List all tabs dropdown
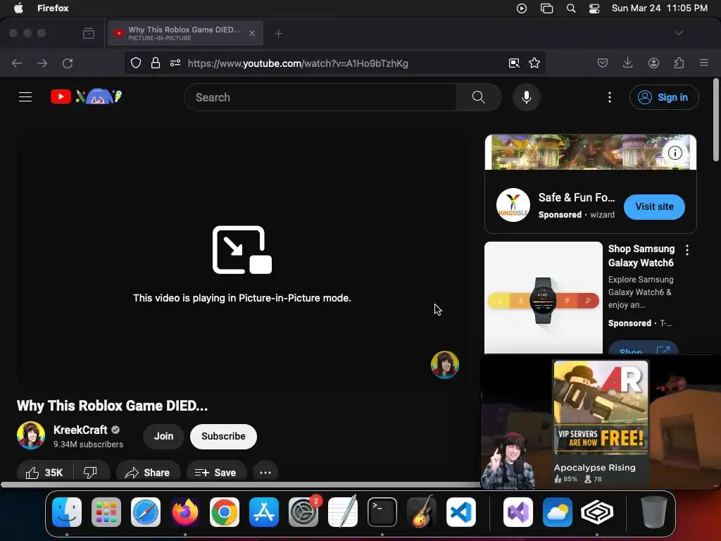 pyautogui.click(x=679, y=33)
